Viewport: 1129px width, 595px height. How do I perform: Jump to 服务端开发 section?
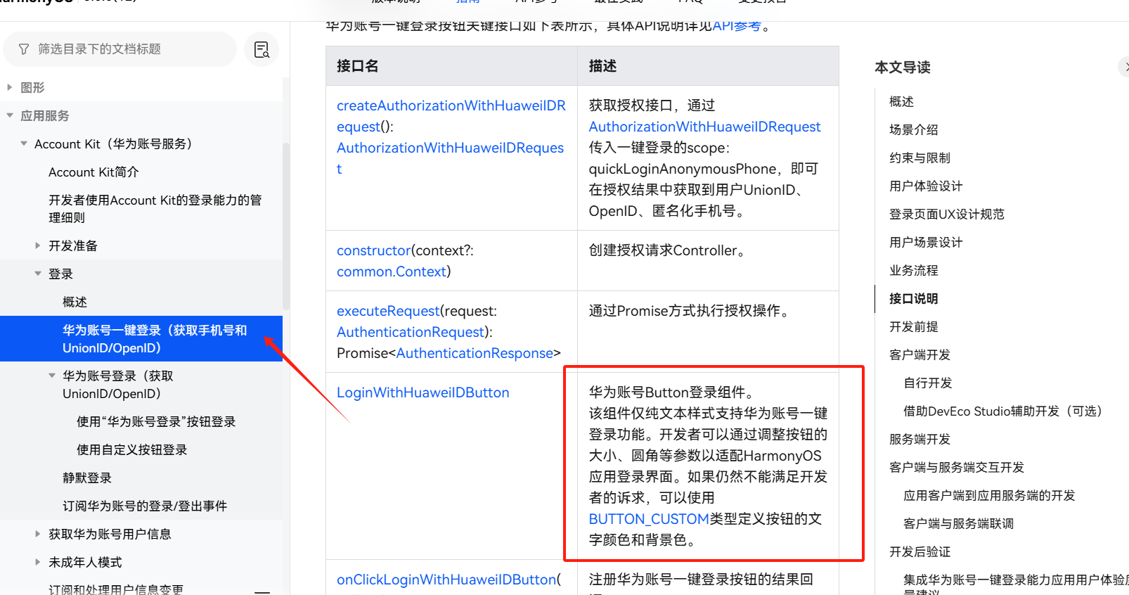point(920,439)
